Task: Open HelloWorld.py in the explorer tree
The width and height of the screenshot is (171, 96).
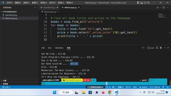Action: 11,15
